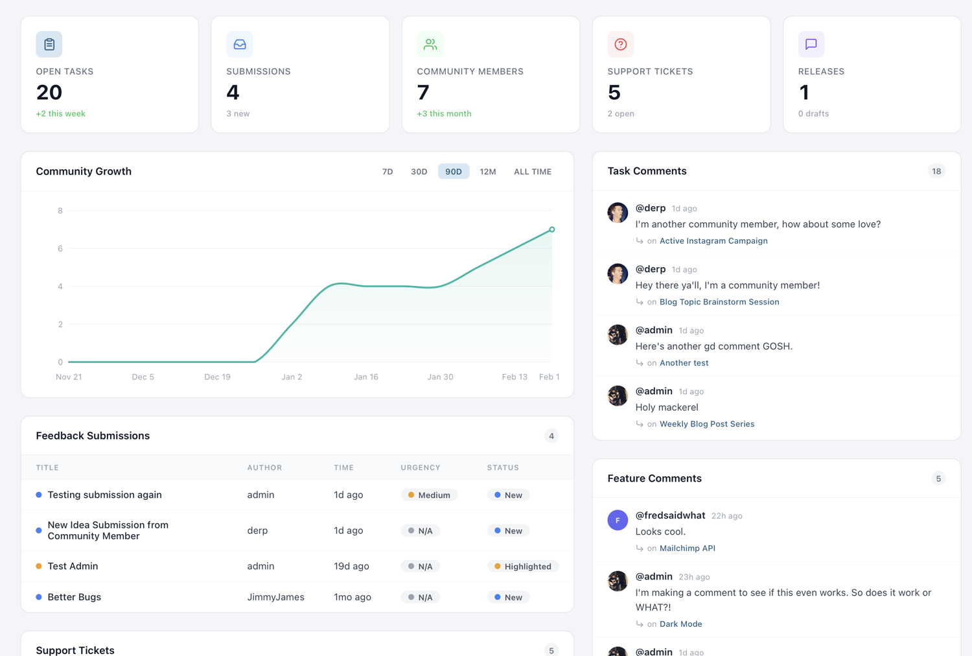Click the Support Tickets help icon

620,44
